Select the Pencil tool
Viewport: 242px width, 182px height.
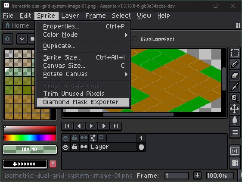tap(235, 64)
